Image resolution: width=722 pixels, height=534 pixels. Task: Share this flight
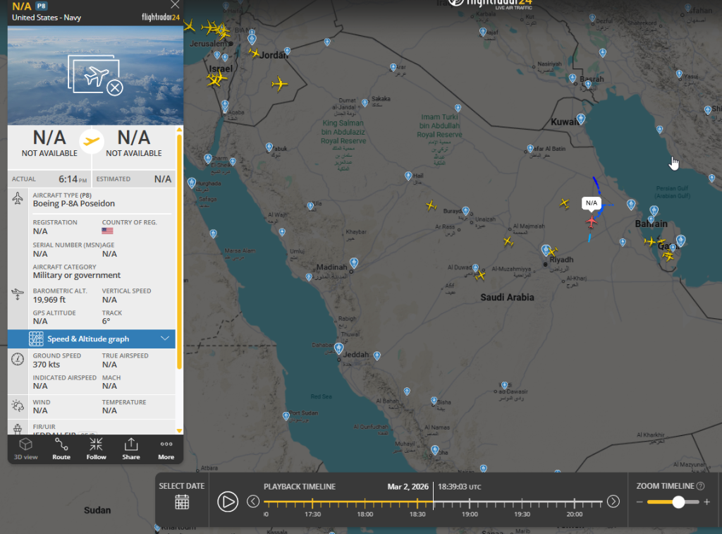[131, 449]
